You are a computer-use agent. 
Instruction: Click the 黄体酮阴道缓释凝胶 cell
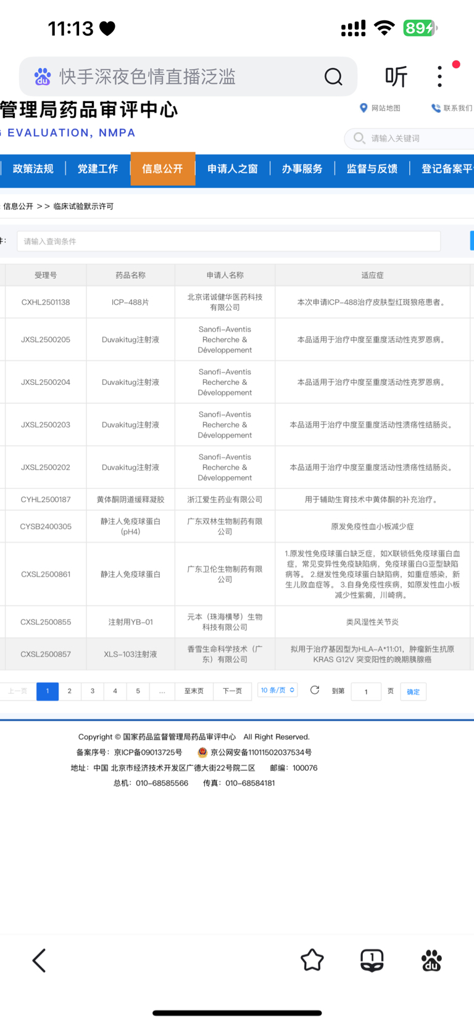(131, 500)
